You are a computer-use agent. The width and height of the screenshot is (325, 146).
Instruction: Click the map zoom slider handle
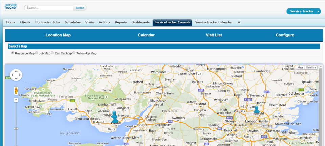point(16,129)
